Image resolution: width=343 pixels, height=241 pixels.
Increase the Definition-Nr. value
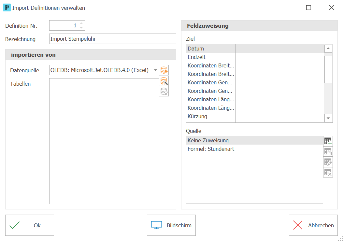tap(81, 23)
